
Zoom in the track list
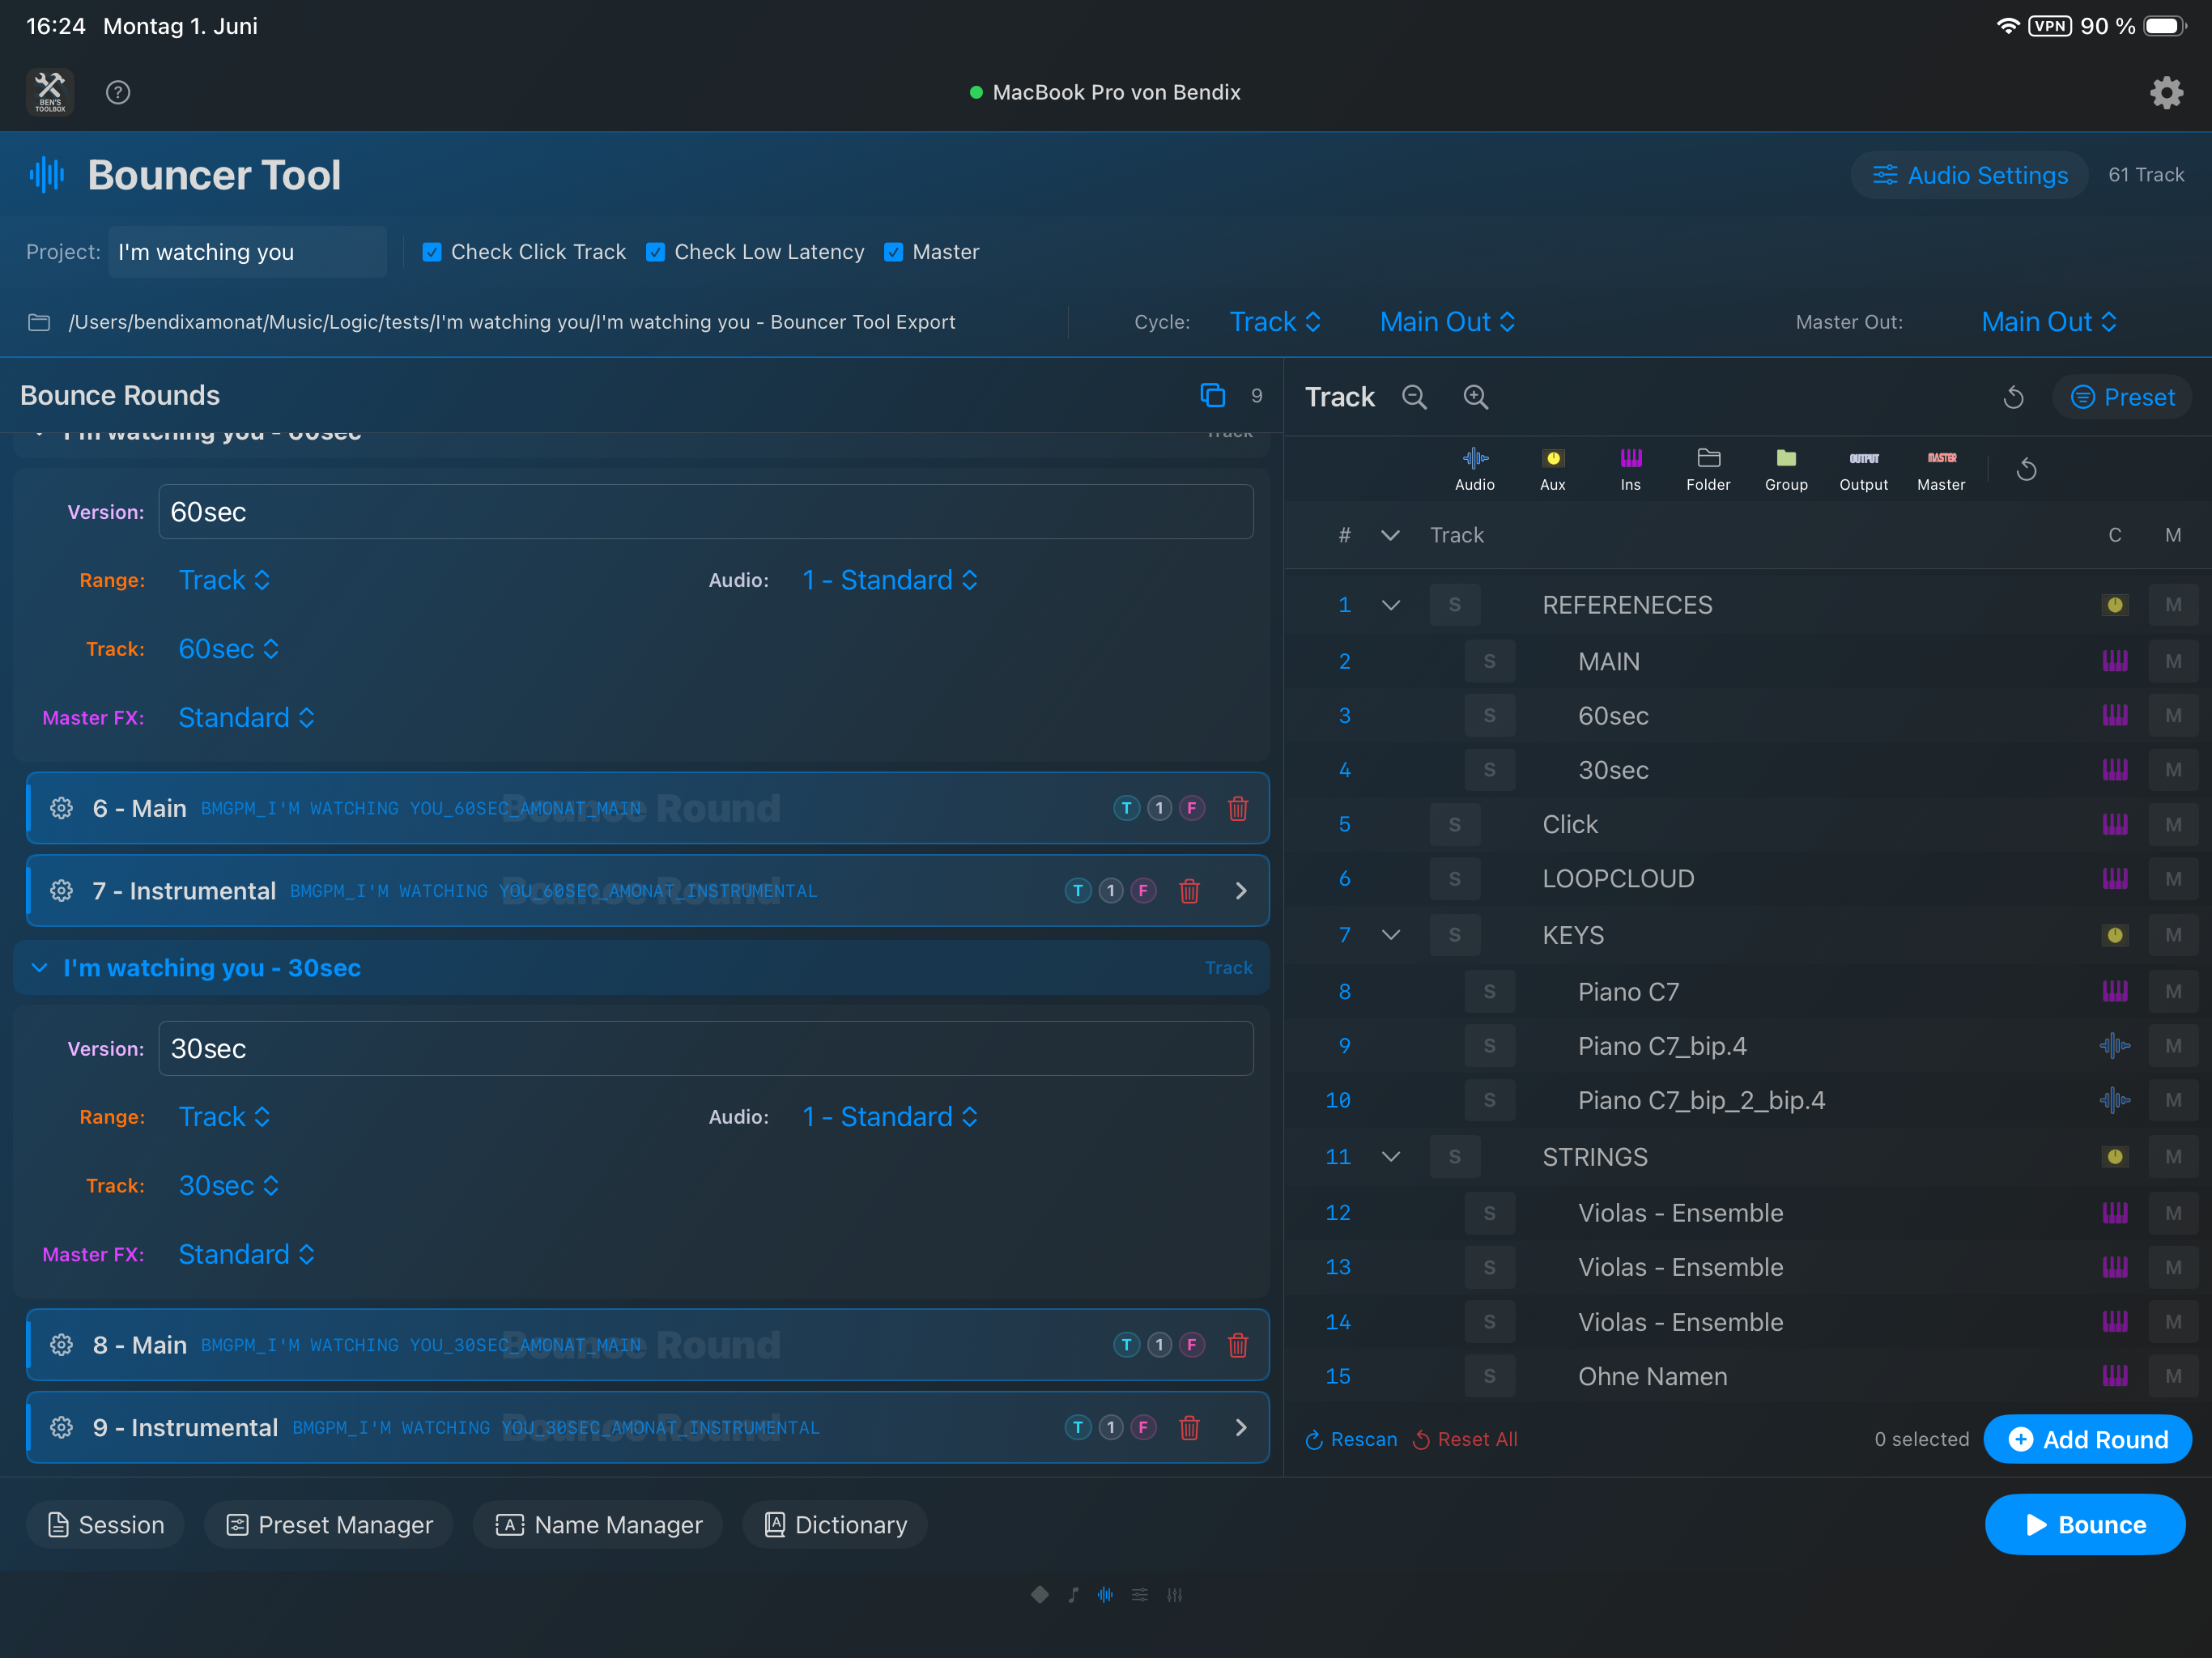click(1476, 397)
